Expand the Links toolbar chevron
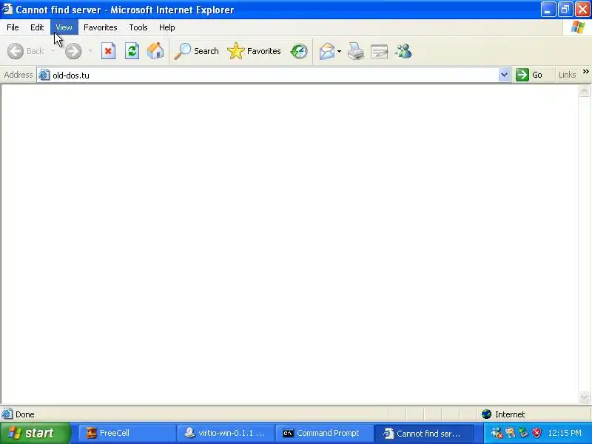This screenshot has height=444, width=592. click(585, 72)
